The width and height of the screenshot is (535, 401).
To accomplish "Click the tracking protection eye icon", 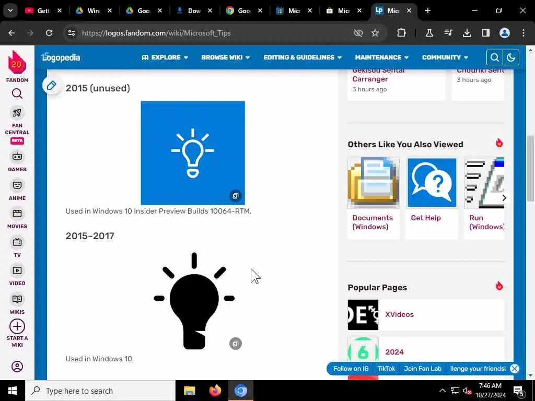I will [x=358, y=33].
